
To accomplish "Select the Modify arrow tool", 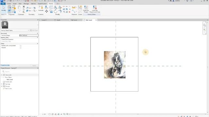I will pyautogui.click(x=4, y=8).
